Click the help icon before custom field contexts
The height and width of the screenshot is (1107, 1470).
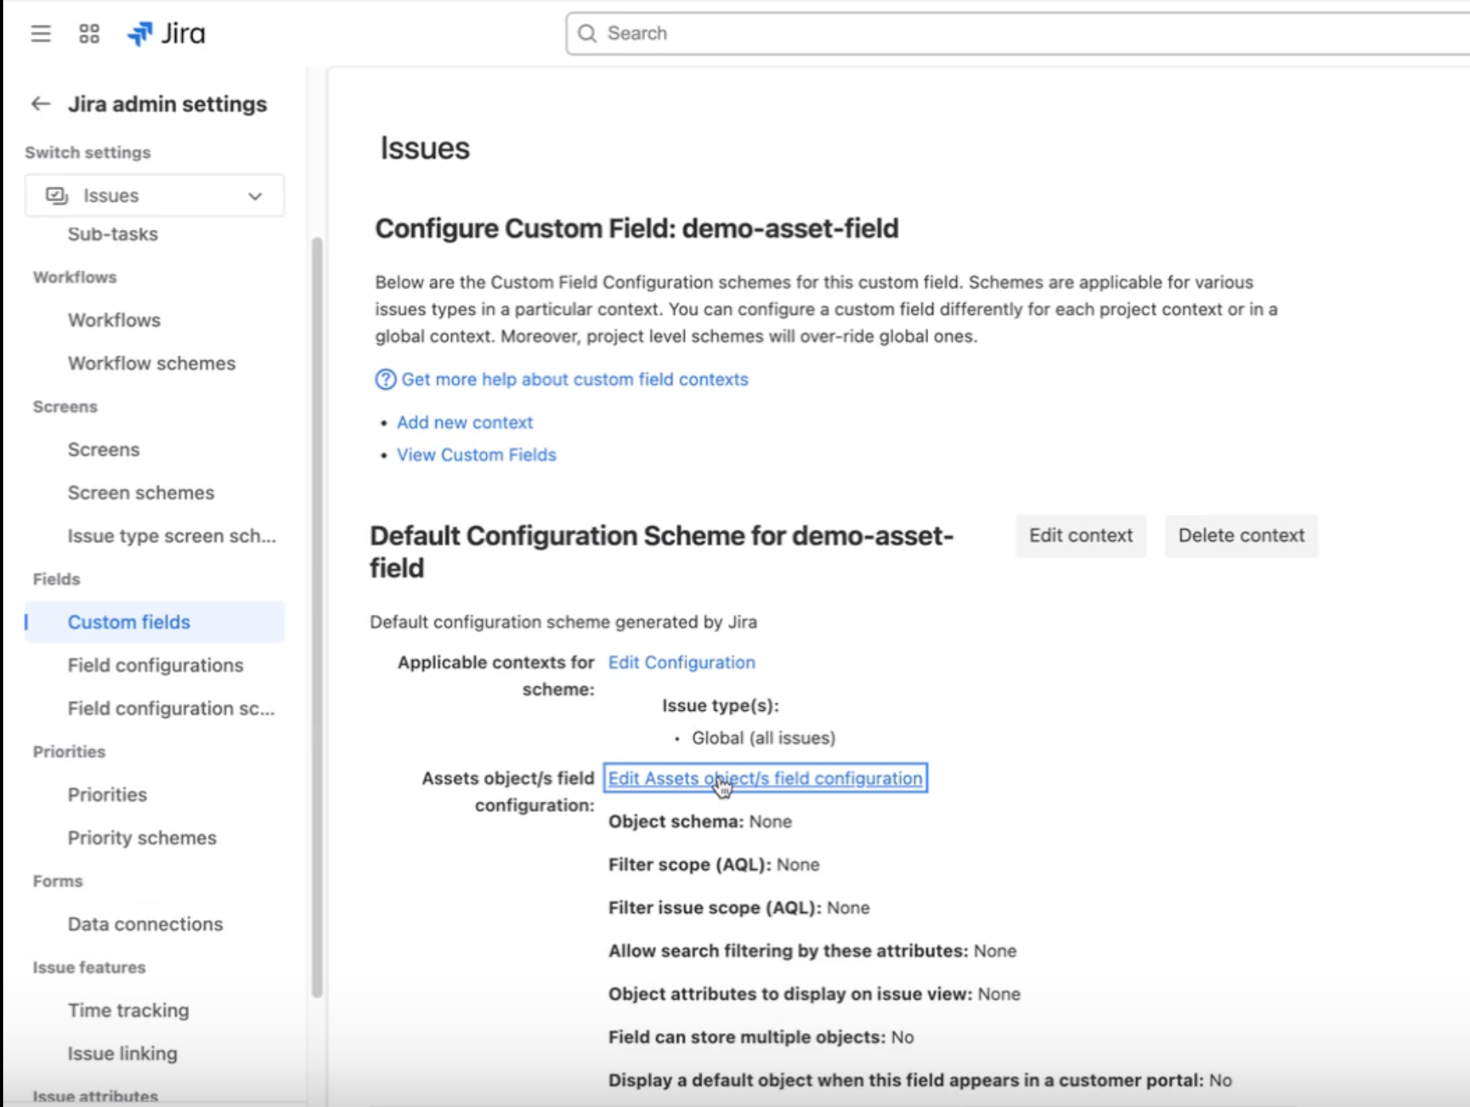[x=385, y=380]
